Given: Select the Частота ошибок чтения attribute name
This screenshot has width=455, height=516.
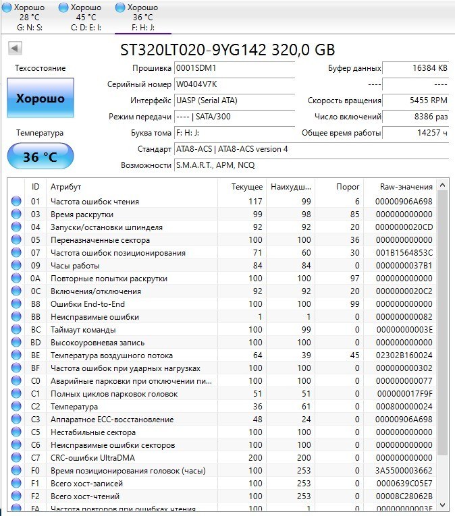Looking at the screenshot, I should 95,202.
